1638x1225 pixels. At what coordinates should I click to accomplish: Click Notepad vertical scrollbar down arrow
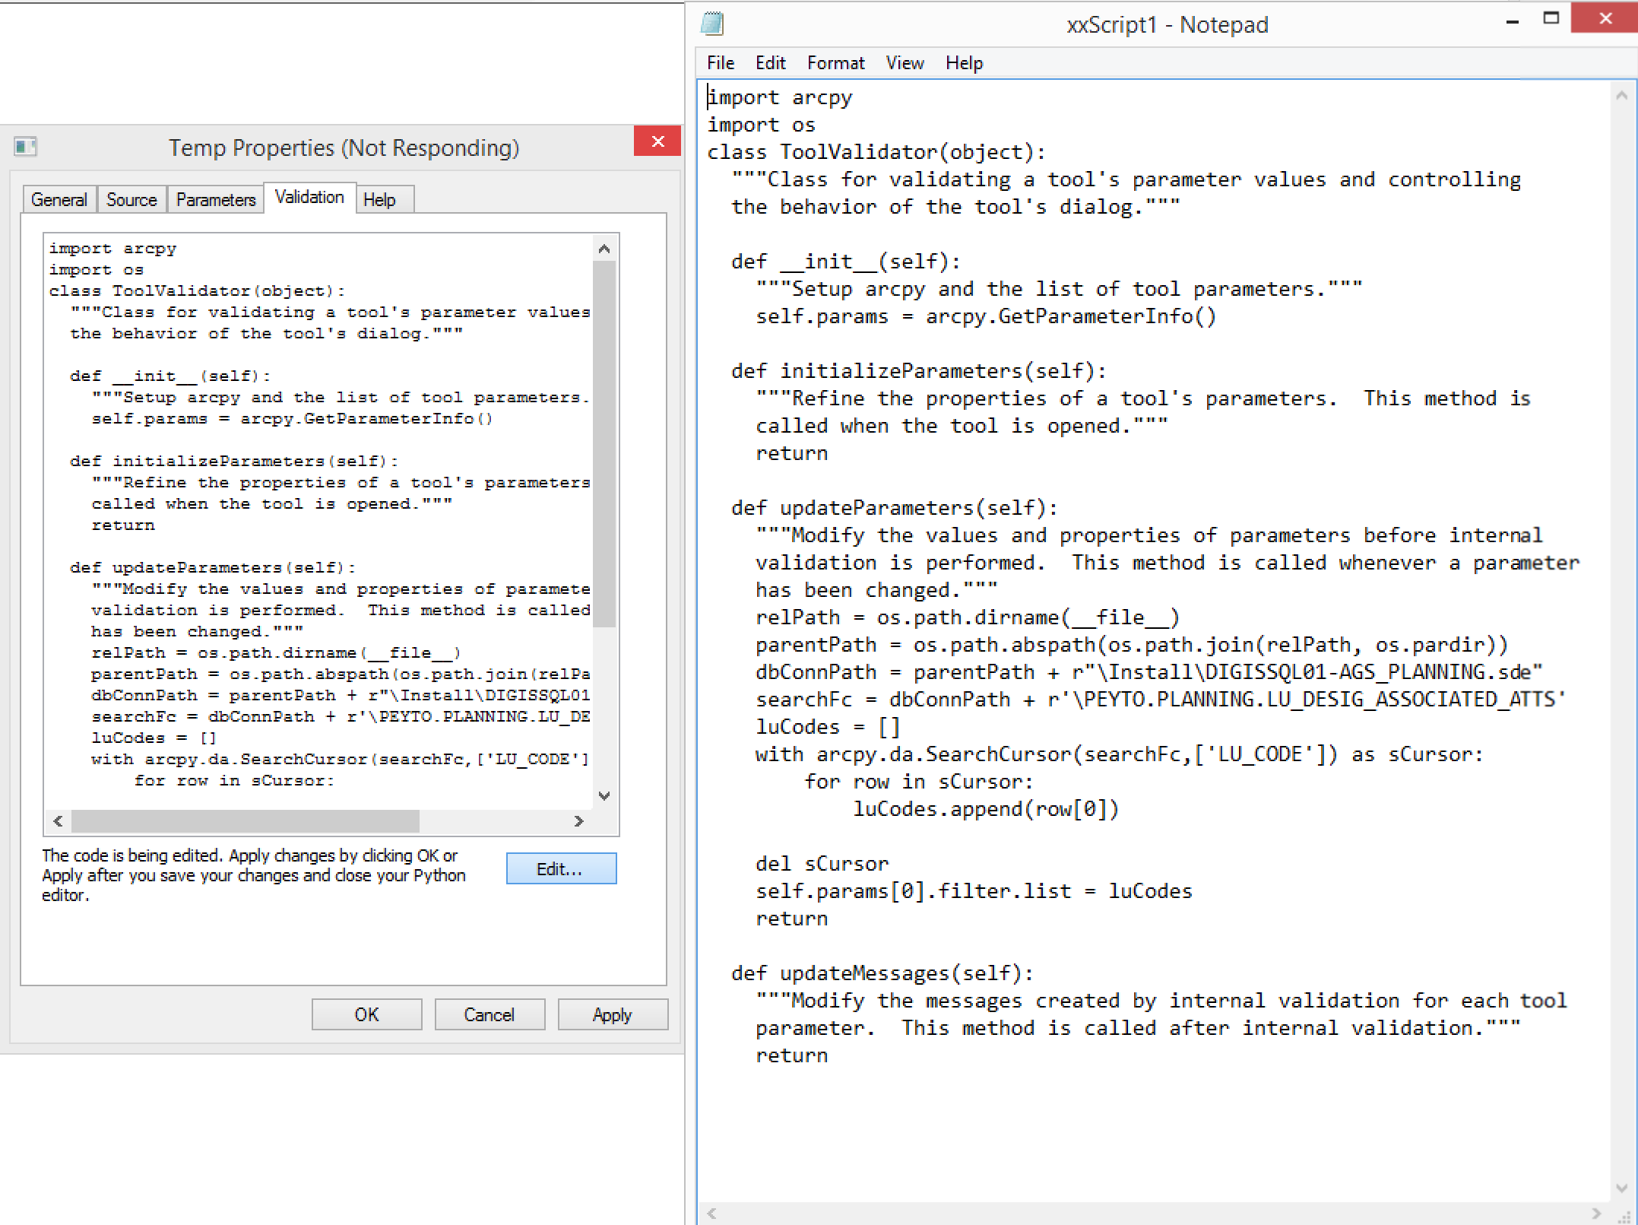point(1621,1189)
